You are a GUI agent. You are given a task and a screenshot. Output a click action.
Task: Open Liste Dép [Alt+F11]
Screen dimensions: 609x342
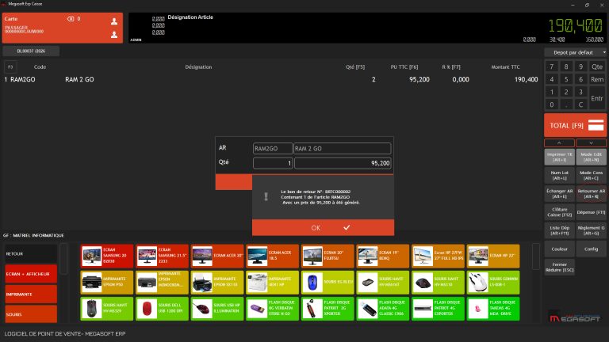[559, 230]
